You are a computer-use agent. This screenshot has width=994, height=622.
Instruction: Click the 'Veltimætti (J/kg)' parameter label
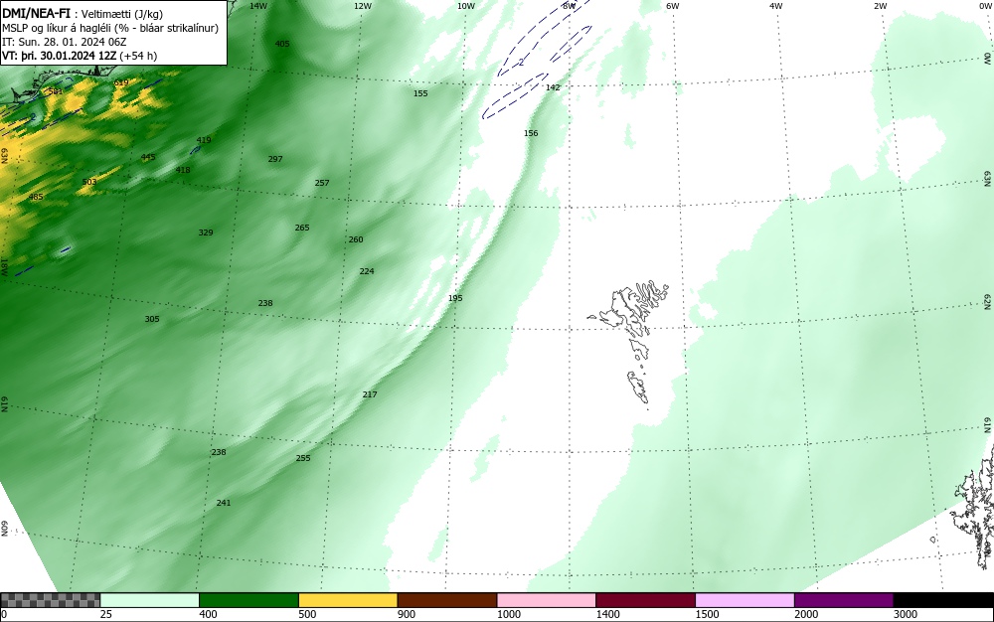(x=122, y=15)
